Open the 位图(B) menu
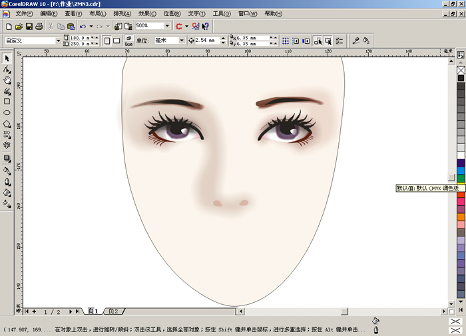 click(x=172, y=14)
